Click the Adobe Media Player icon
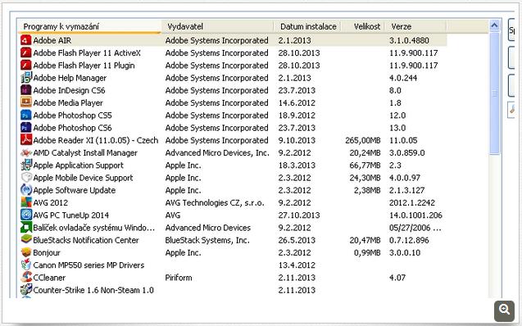This screenshot has height=326, width=522. tap(26, 102)
